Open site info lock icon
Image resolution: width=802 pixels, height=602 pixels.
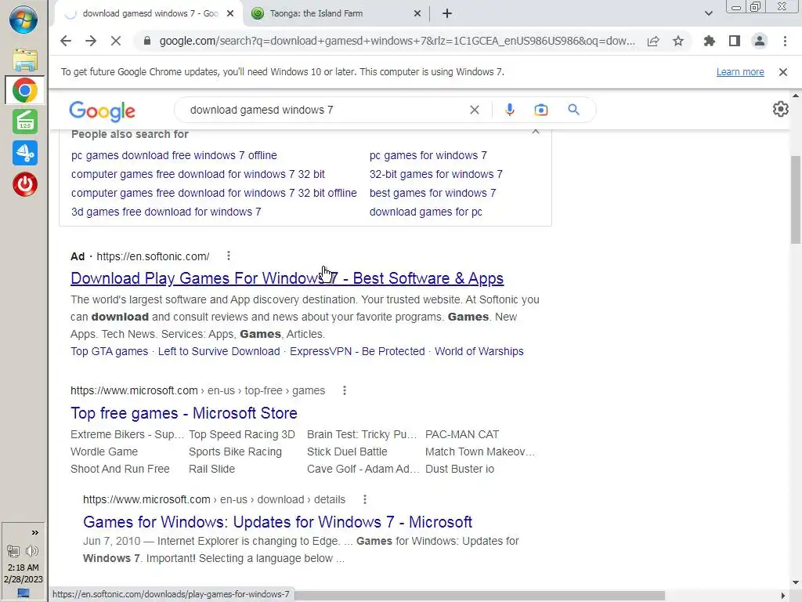tap(147, 41)
